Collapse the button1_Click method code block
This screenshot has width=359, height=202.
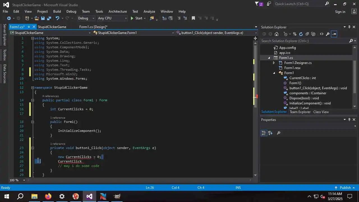[33, 148]
